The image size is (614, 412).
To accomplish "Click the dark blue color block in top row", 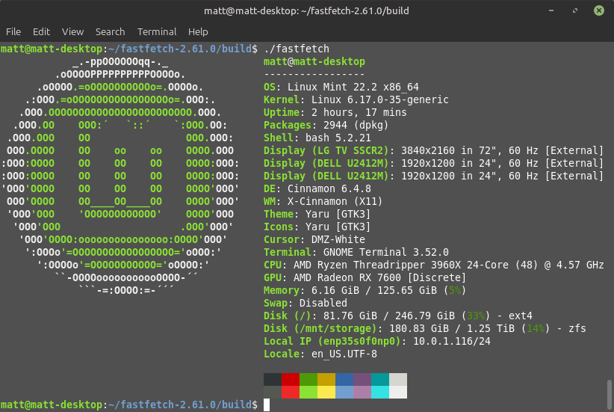I will click(344, 379).
